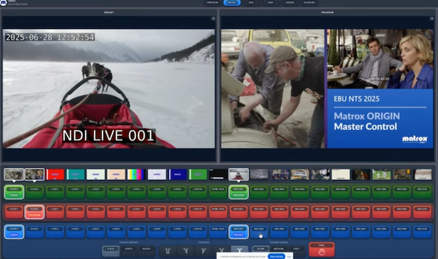Select LIVE3 in the blue preset row
The width and height of the screenshot is (438, 259).
pyautogui.click(x=96, y=232)
